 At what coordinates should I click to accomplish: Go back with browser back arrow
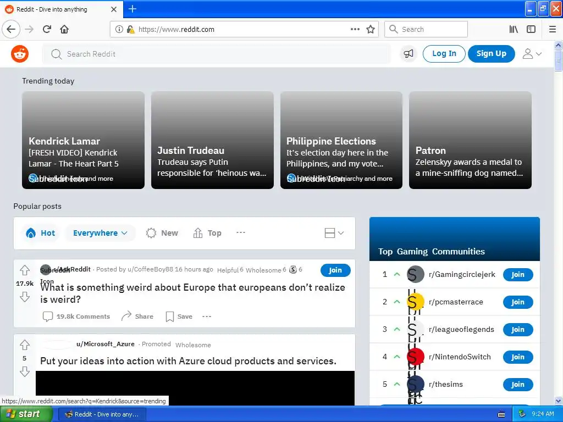click(11, 29)
